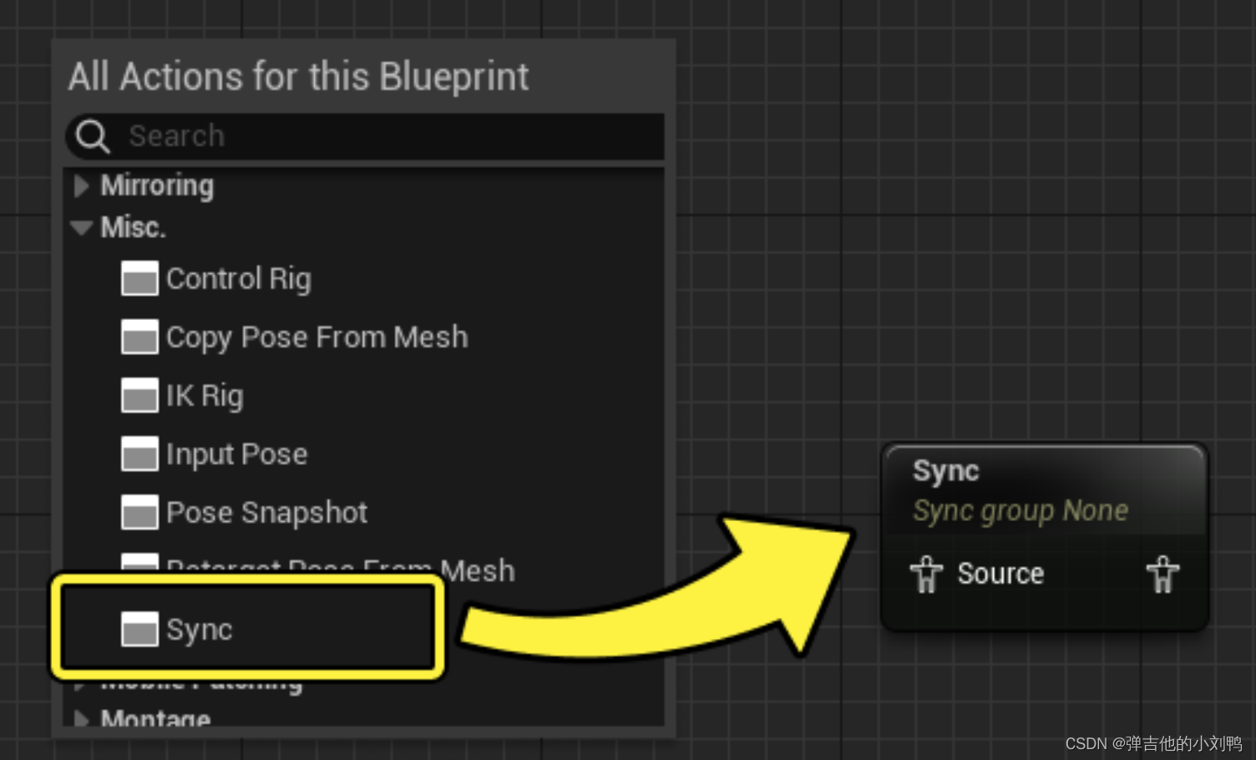Click the Sync node icon in the list
The height and width of the screenshot is (760, 1256).
click(139, 630)
